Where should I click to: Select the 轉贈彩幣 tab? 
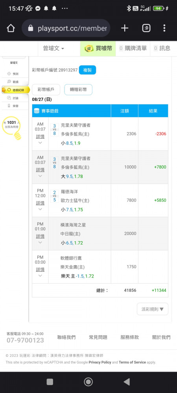pos(78,90)
